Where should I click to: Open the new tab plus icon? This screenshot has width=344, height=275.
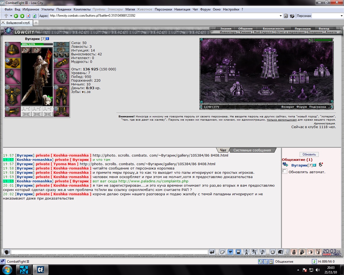click(36, 23)
